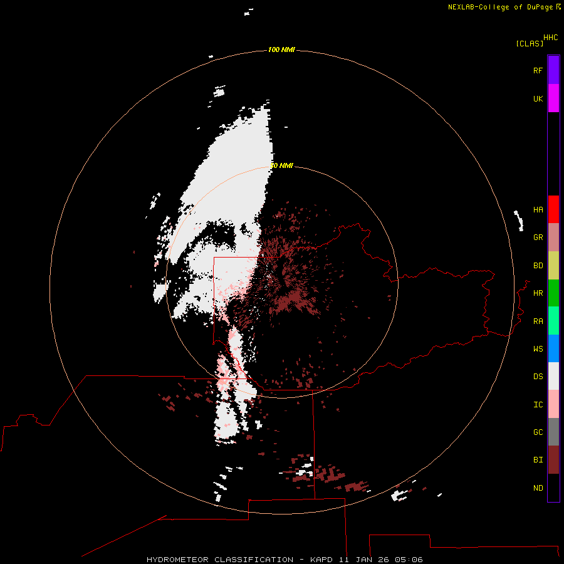564x564 pixels.
Task: Click the GR legend label
Action: pos(538,238)
